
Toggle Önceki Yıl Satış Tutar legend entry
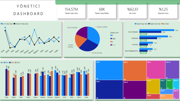21,24
